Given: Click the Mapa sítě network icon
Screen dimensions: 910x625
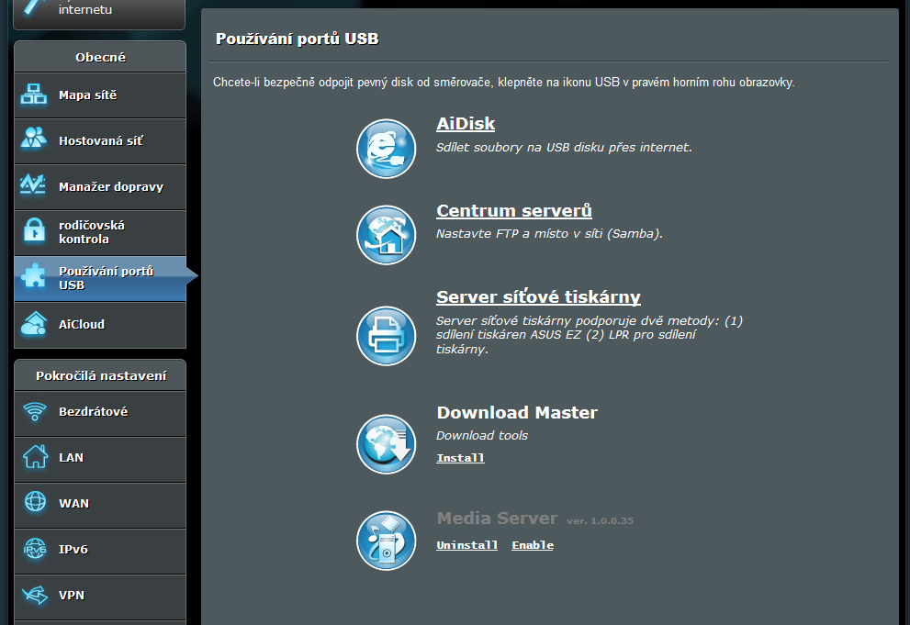Looking at the screenshot, I should (34, 95).
